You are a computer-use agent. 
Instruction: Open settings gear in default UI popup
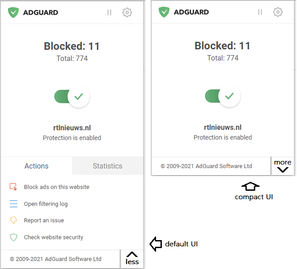click(127, 12)
